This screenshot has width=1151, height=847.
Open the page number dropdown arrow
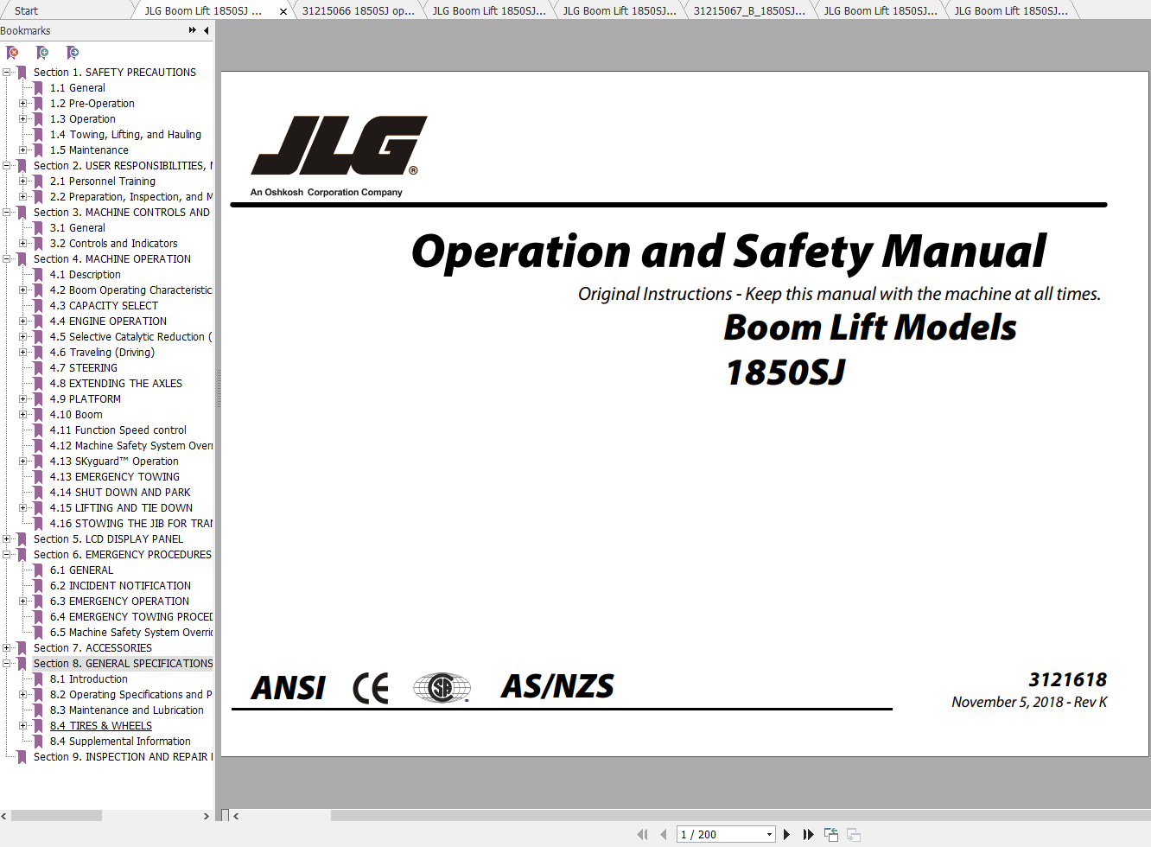tap(769, 834)
